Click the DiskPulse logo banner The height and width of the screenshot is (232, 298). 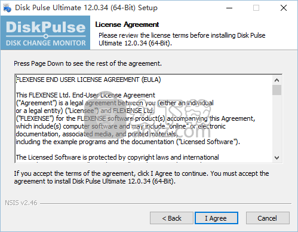(45, 33)
